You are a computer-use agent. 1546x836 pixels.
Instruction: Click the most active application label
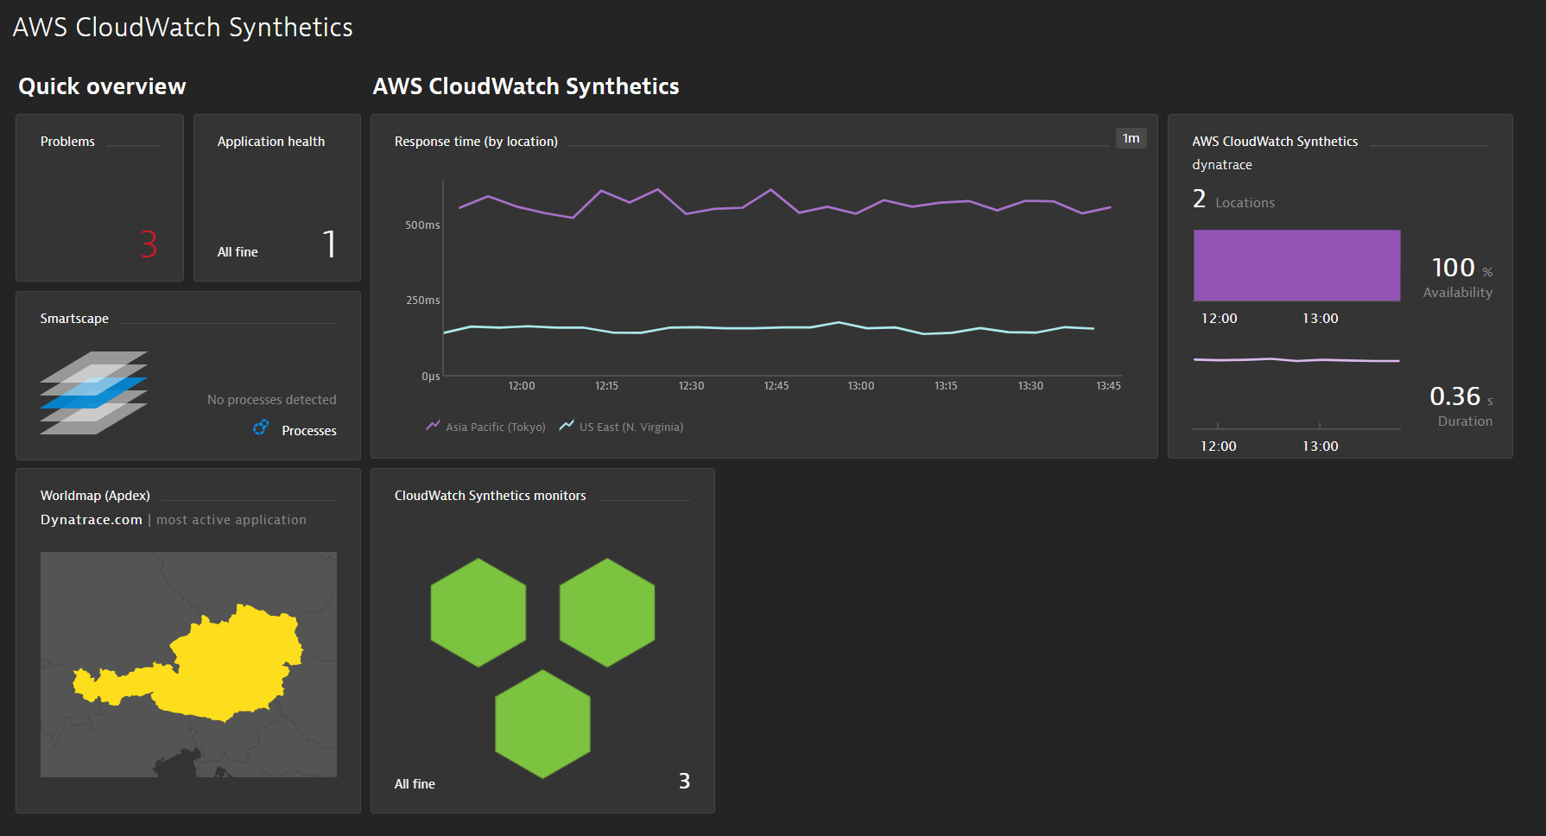[231, 520]
